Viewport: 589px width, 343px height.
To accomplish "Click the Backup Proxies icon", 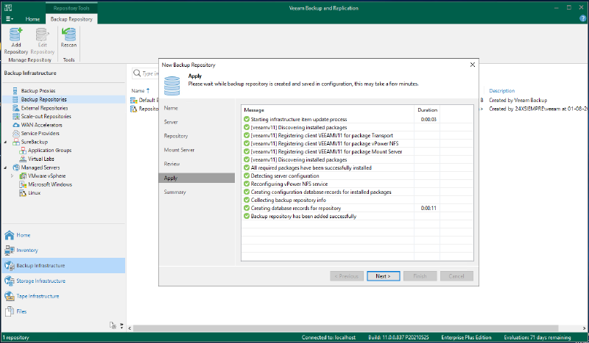I will pyautogui.click(x=15, y=91).
